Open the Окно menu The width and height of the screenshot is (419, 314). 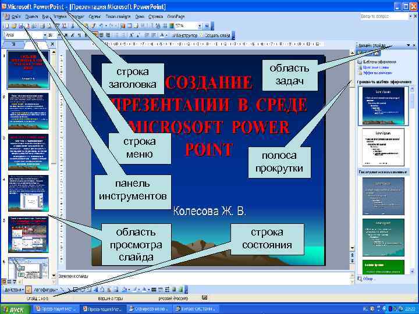140,16
